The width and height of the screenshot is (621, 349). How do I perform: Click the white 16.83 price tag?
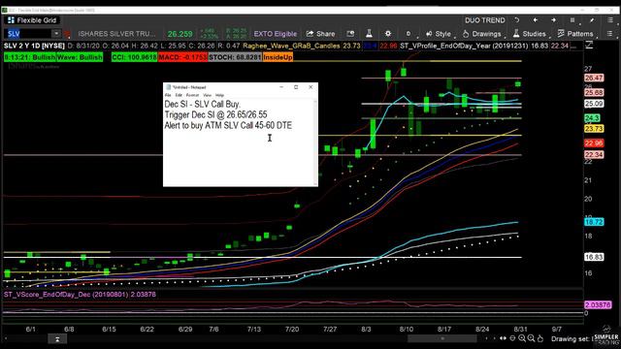click(594, 257)
